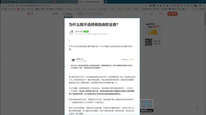Expand the Data bookmark folder
The image size is (206, 115).
[112, 9]
